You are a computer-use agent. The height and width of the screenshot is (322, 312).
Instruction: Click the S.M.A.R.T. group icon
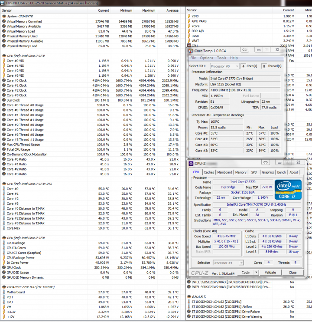coord(189,296)
